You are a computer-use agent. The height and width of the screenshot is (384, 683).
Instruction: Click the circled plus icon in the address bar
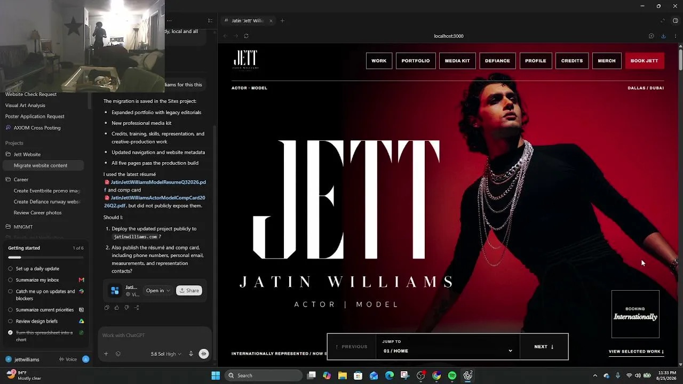pos(651,36)
